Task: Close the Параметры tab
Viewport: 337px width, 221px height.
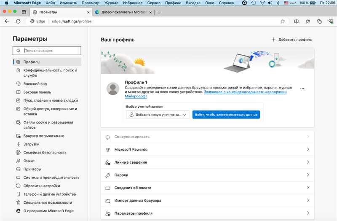Action: [x=88, y=12]
